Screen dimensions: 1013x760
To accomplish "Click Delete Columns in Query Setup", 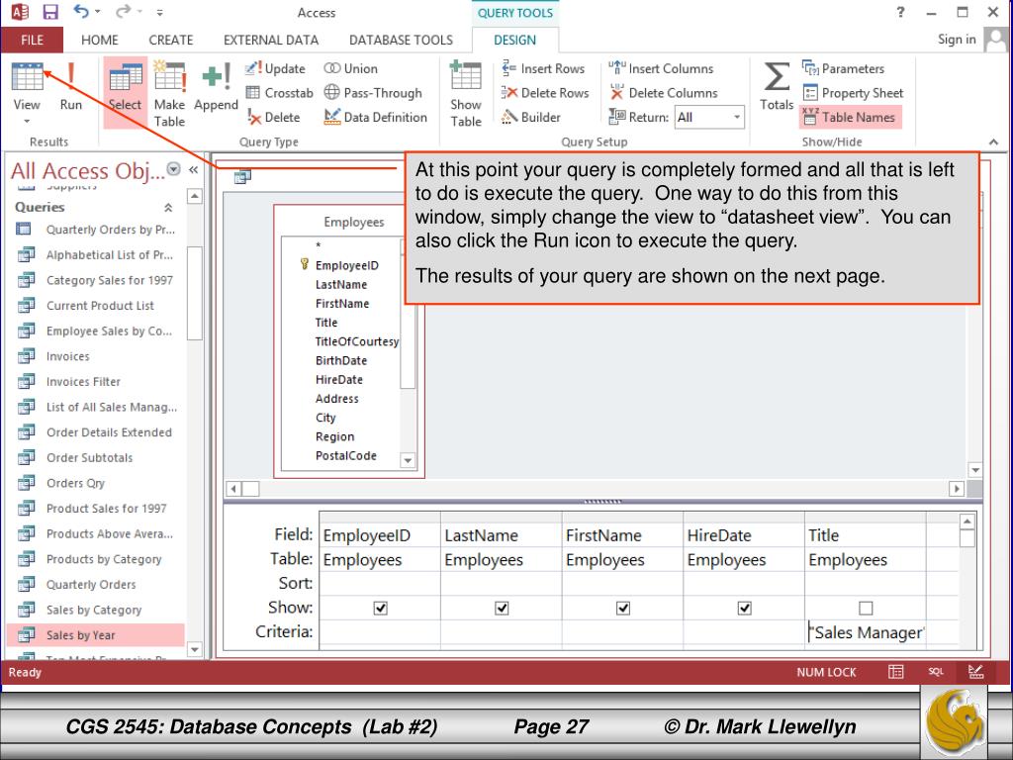I will tap(664, 93).
